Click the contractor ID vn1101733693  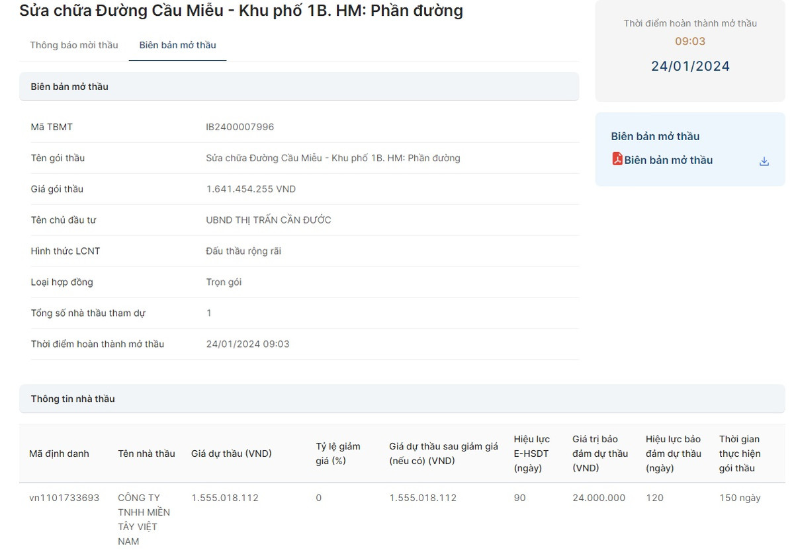pos(64,498)
